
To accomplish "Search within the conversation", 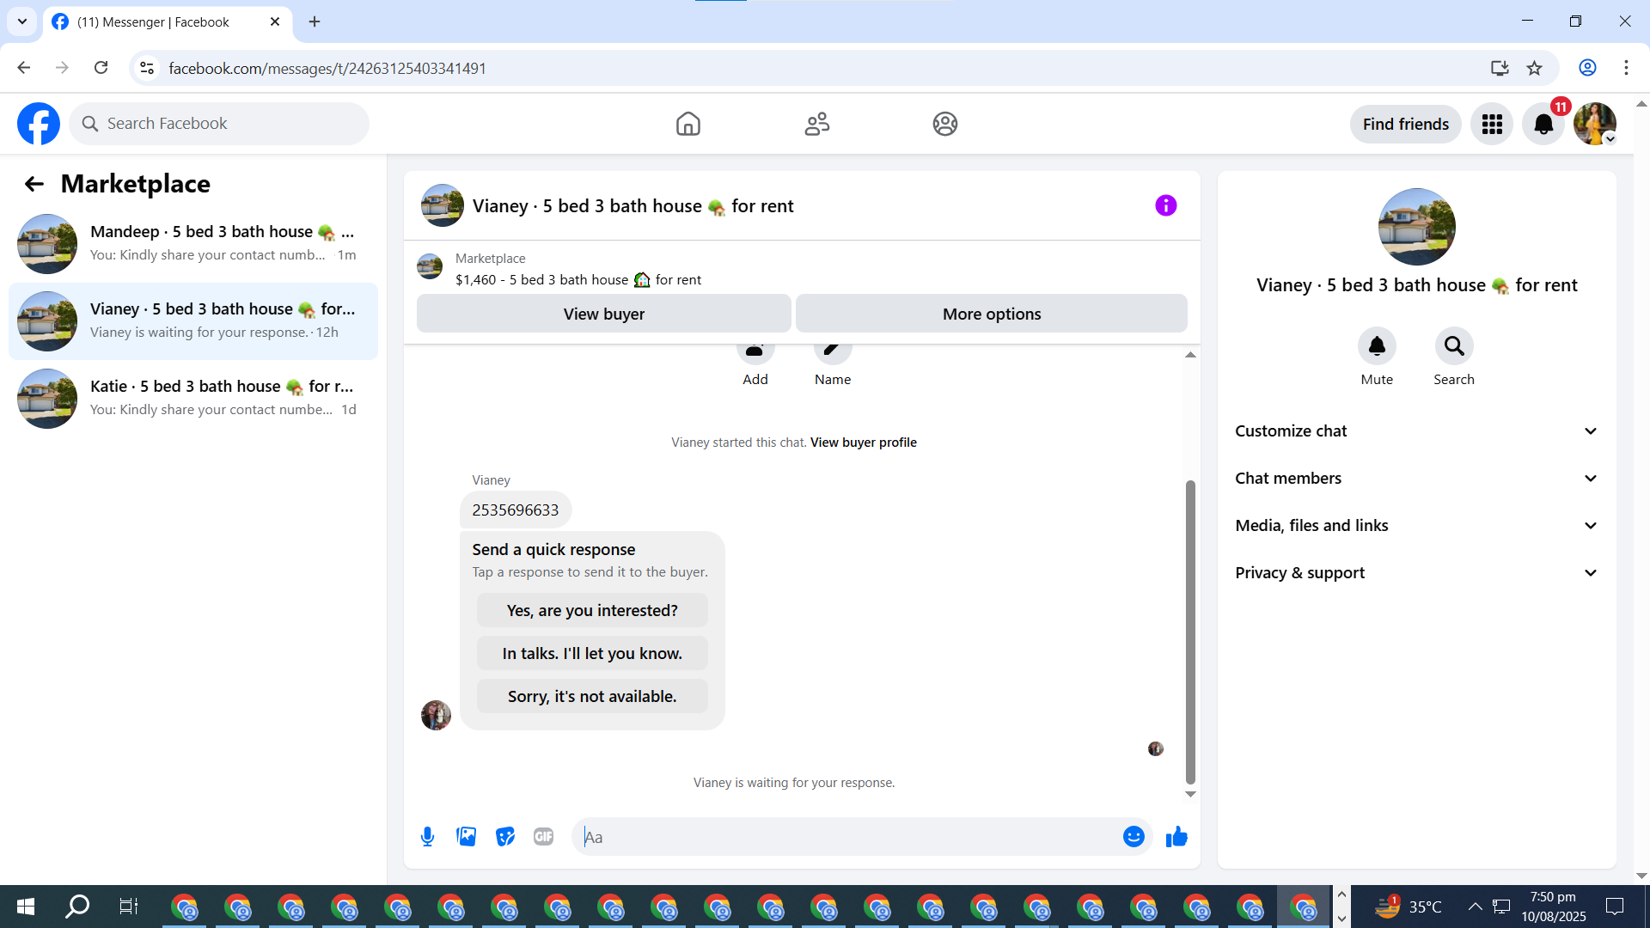I will pyautogui.click(x=1454, y=346).
